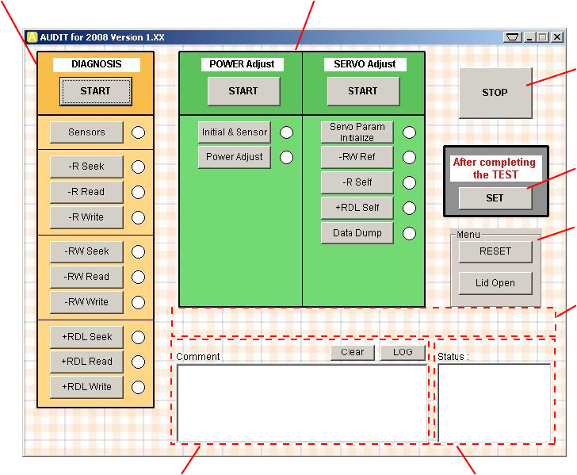Start the POWER Adjust procedure
577x475 pixels.
coord(243,91)
